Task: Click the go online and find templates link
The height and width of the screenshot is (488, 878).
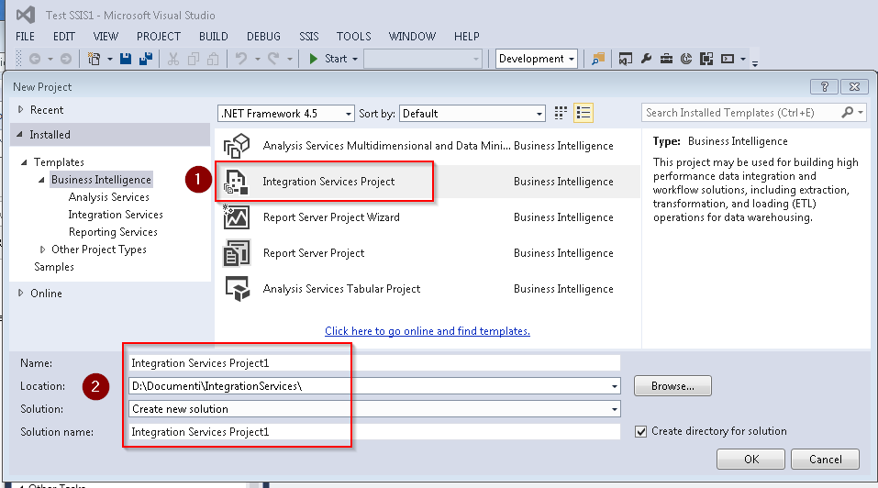Action: point(428,331)
